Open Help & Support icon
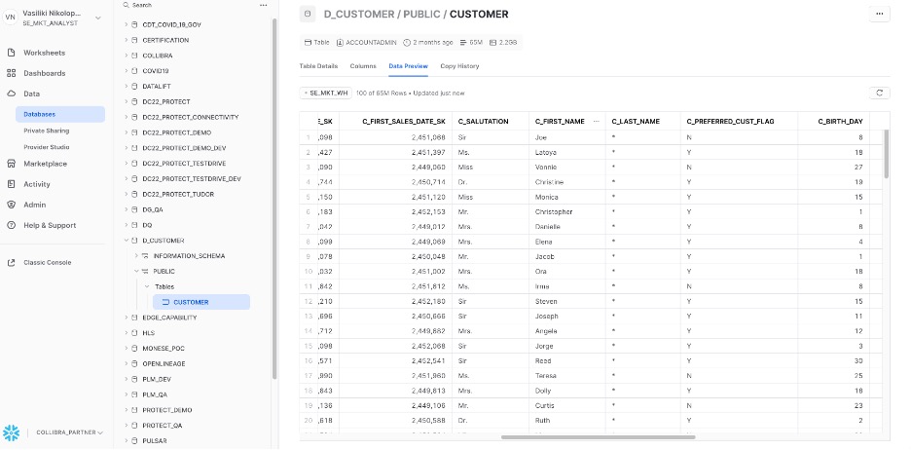911x450 pixels. pyautogui.click(x=12, y=225)
